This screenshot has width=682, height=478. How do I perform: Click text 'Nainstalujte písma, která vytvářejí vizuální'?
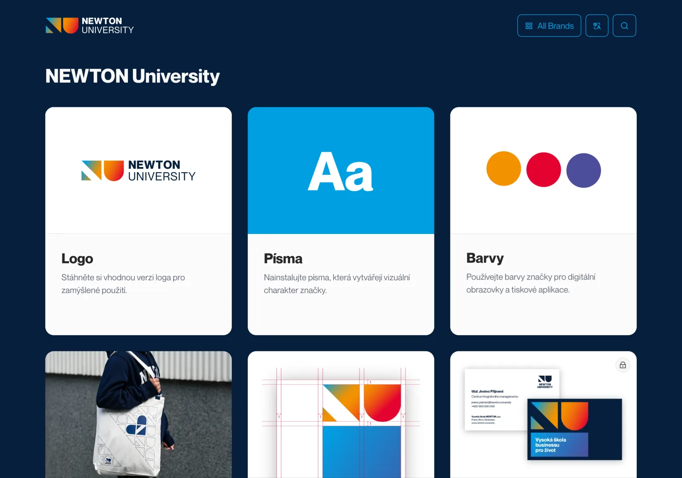[337, 277]
